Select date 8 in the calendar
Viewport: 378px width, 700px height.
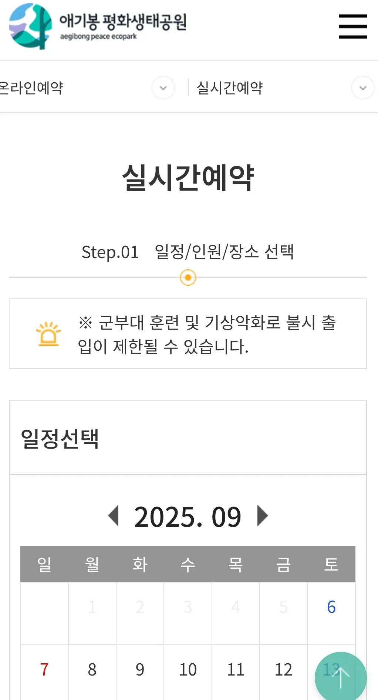[92, 669]
